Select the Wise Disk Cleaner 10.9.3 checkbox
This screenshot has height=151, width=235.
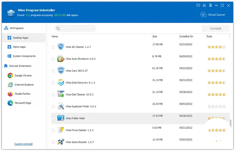[53, 95]
